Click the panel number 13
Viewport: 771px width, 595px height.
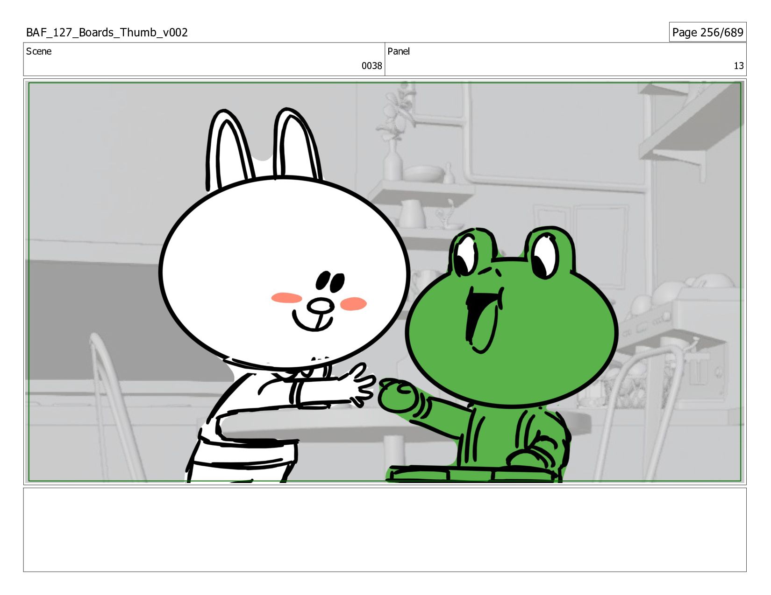pyautogui.click(x=738, y=66)
